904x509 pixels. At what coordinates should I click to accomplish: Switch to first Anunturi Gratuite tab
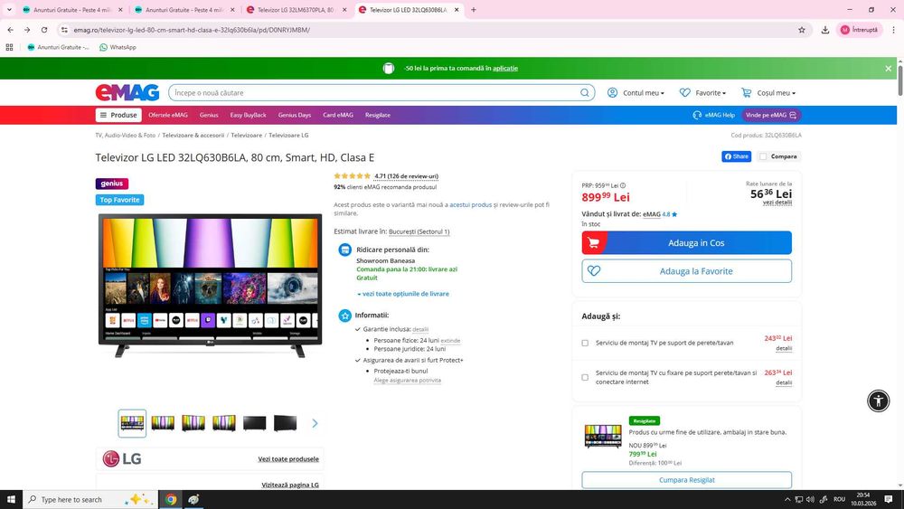72,10
